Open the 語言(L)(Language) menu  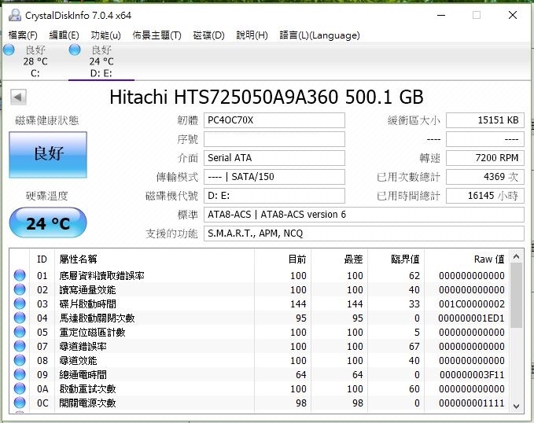tap(319, 35)
